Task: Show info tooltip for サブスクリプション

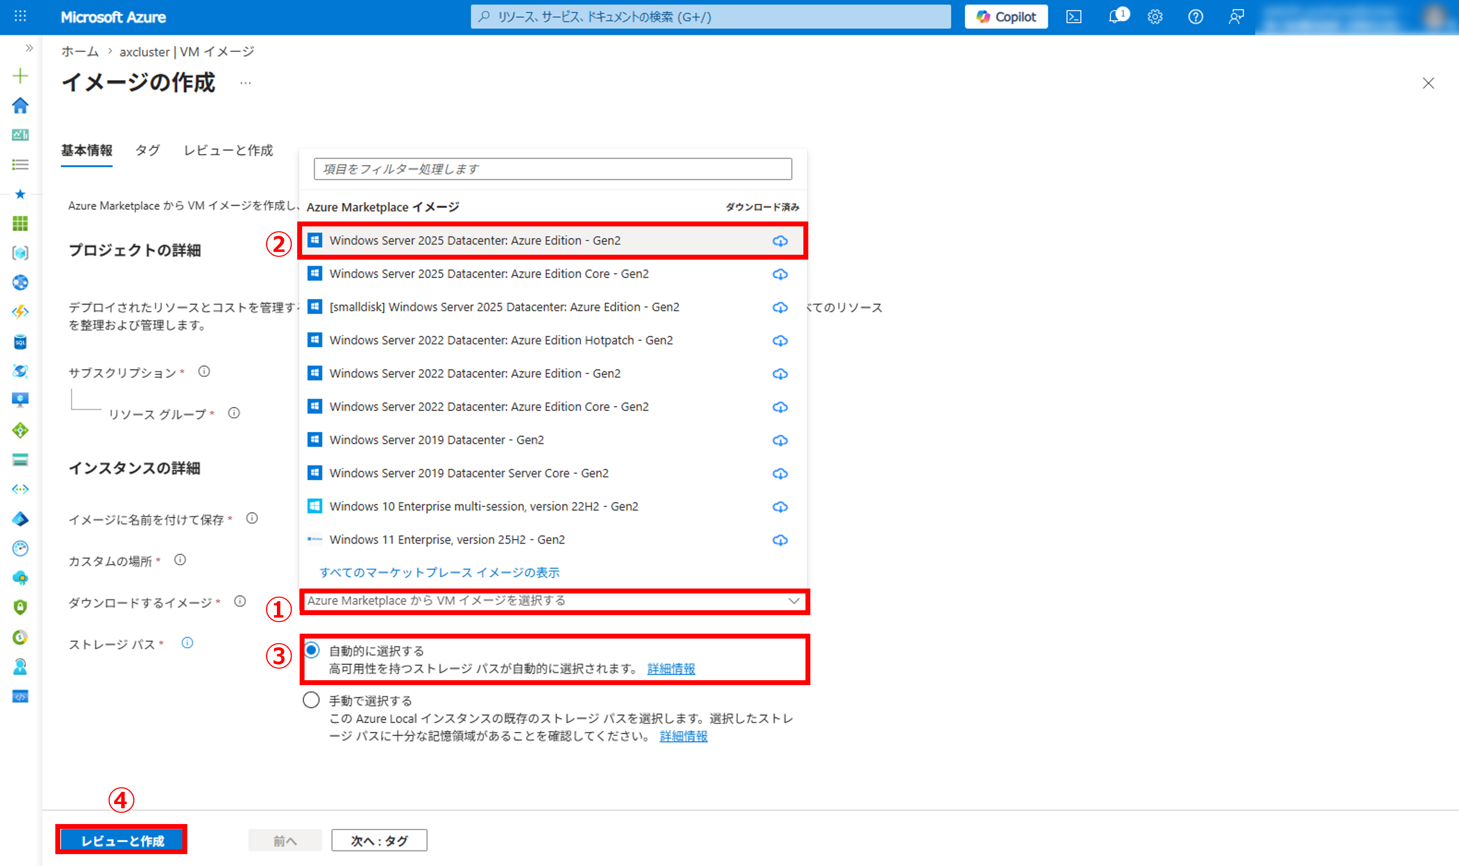Action: coord(204,372)
